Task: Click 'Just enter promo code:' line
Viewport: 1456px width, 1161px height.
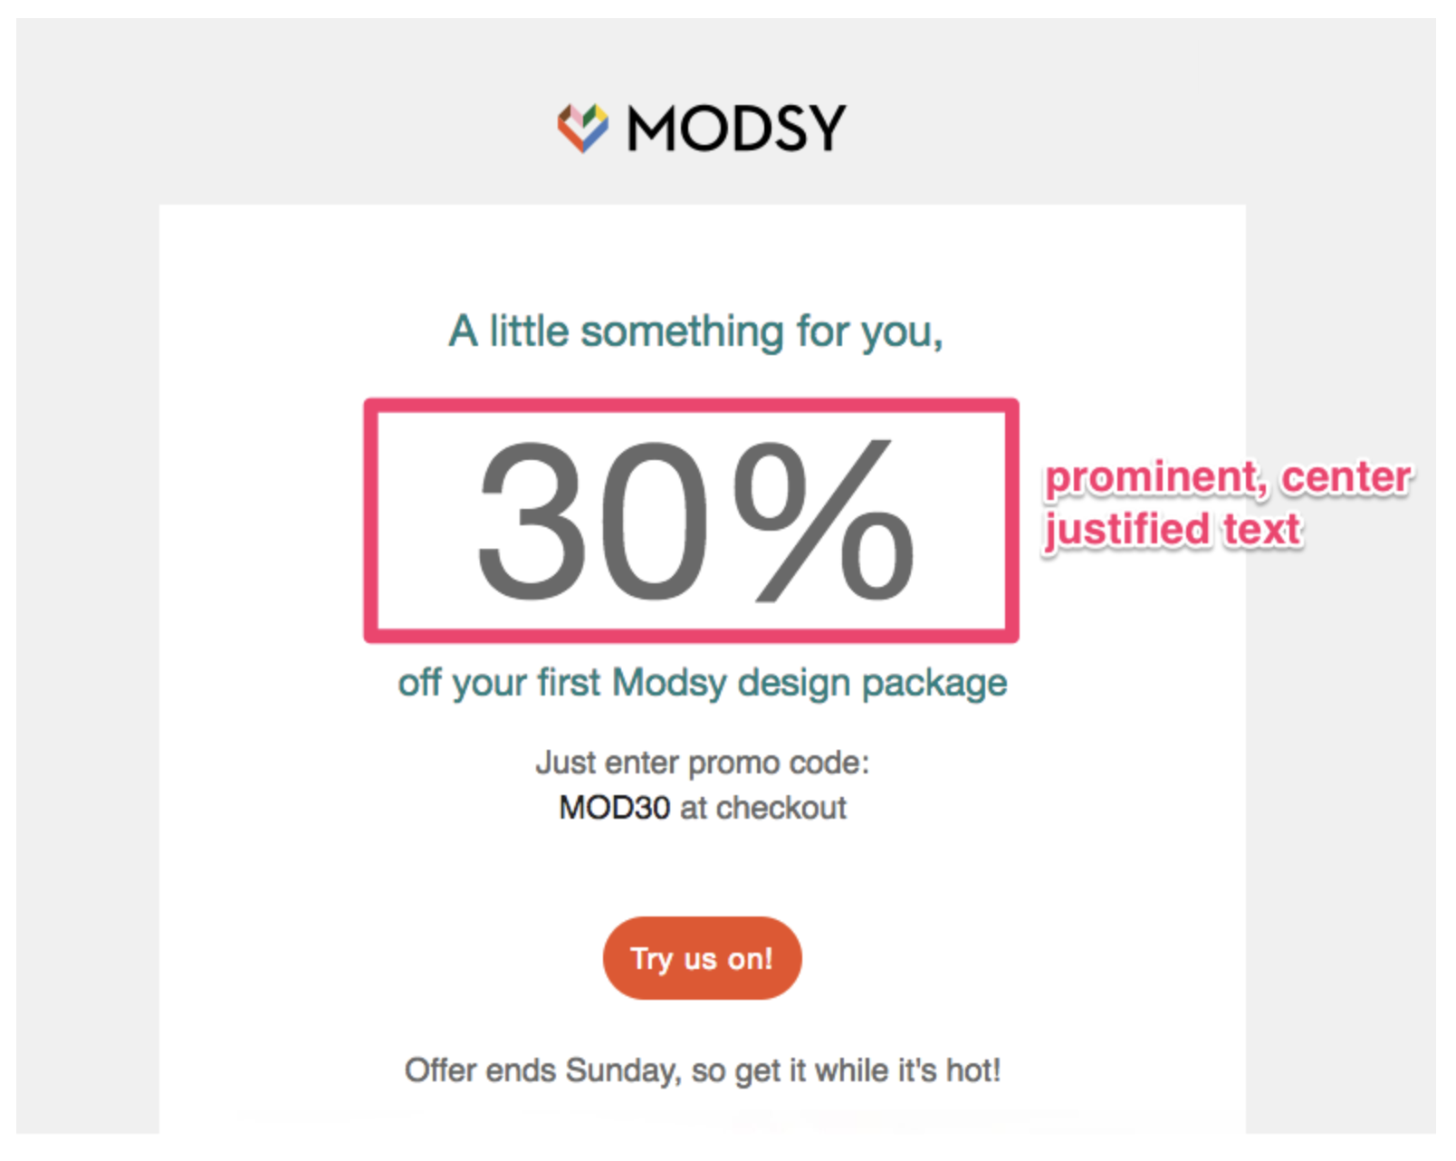Action: coord(703,763)
